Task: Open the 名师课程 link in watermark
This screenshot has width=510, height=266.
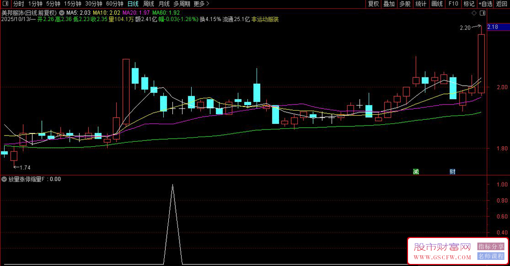Action: [x=490, y=256]
